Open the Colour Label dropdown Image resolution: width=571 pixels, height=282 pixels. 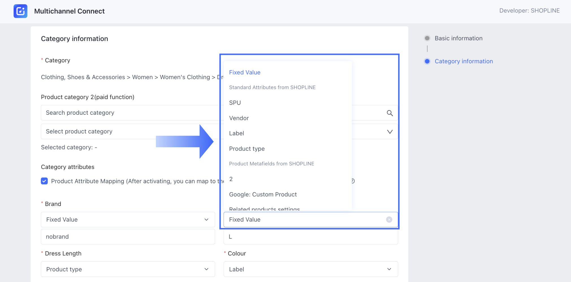click(x=310, y=269)
